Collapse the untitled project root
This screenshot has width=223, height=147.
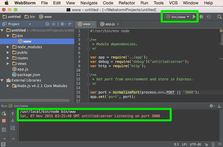[2, 30]
